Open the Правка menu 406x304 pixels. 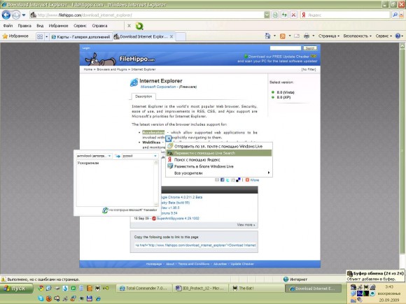(x=24, y=26)
